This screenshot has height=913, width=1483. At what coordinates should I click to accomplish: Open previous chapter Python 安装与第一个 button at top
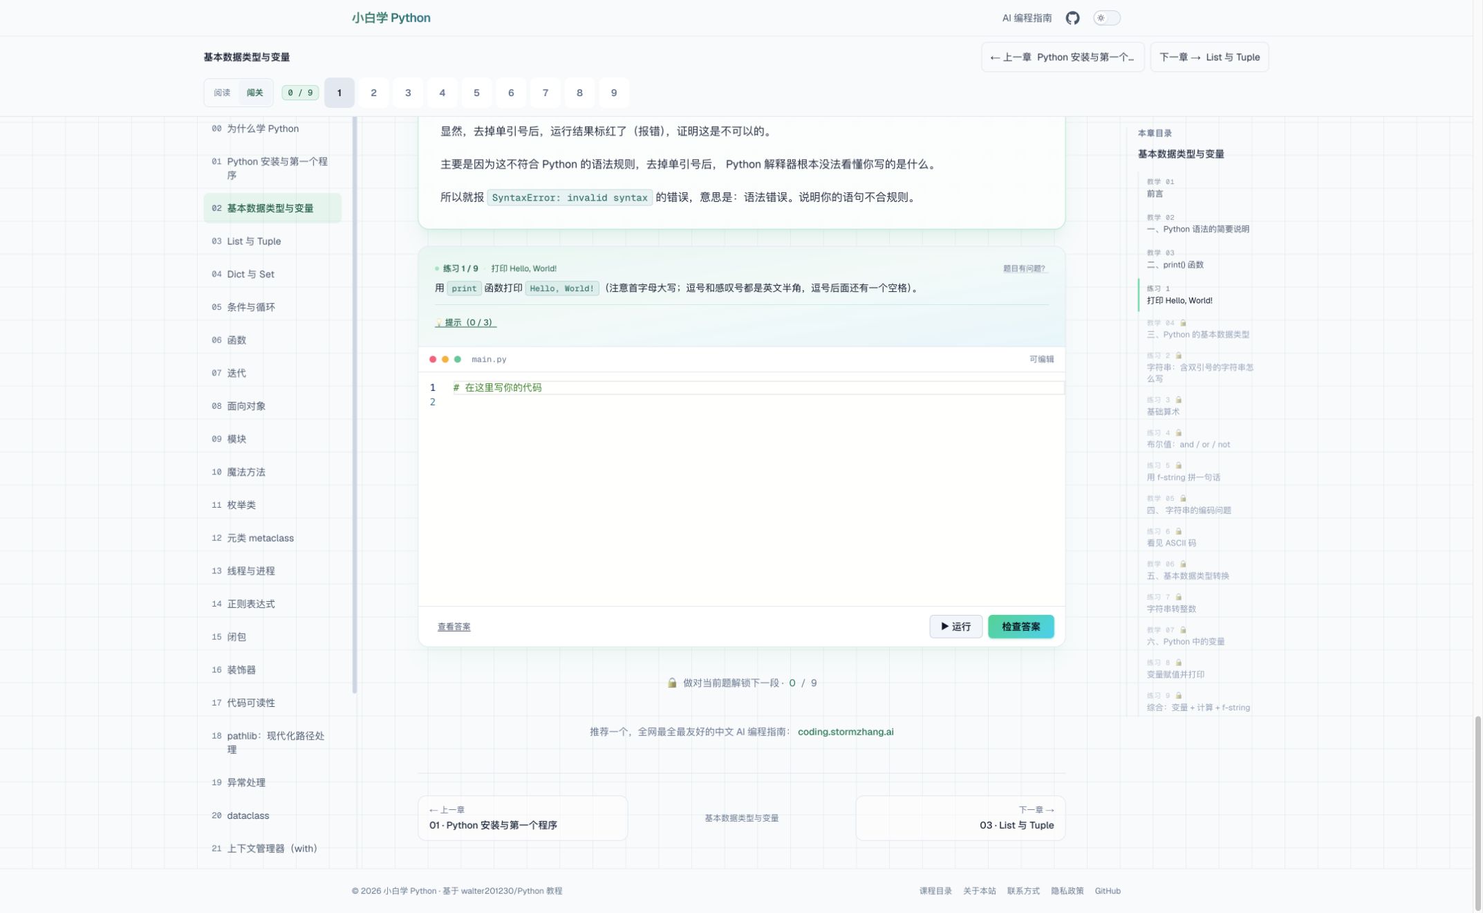[1063, 57]
